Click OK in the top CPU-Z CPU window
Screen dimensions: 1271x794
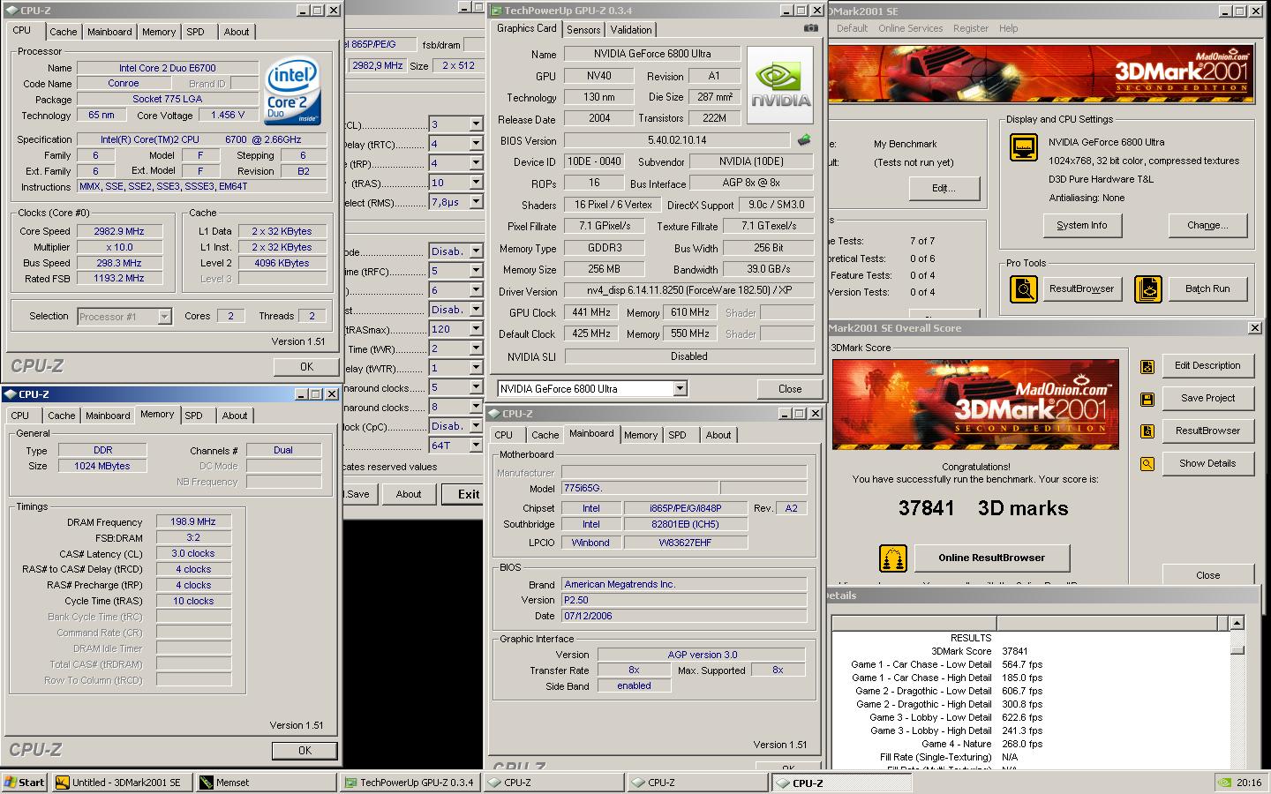pos(306,366)
